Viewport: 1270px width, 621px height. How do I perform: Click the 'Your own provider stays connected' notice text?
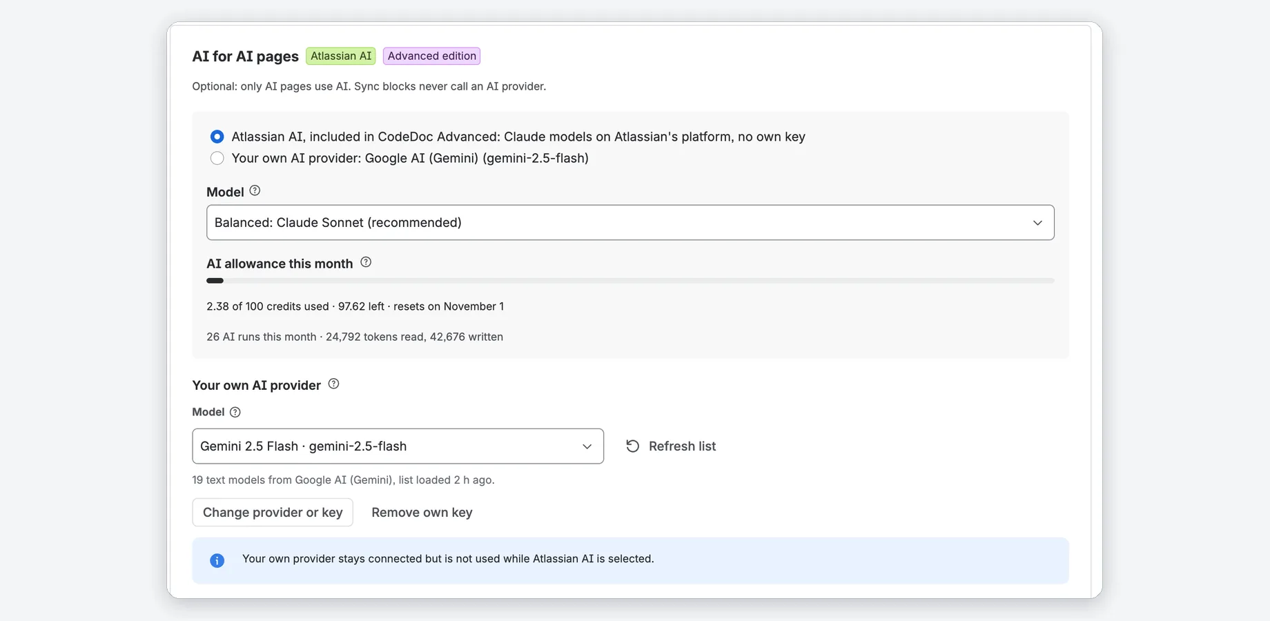(448, 558)
